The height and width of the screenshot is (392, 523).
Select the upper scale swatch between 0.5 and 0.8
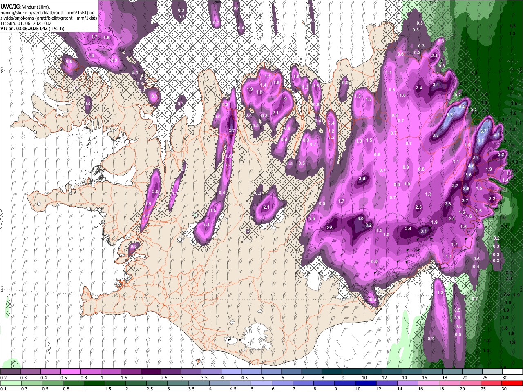[x=70, y=372]
